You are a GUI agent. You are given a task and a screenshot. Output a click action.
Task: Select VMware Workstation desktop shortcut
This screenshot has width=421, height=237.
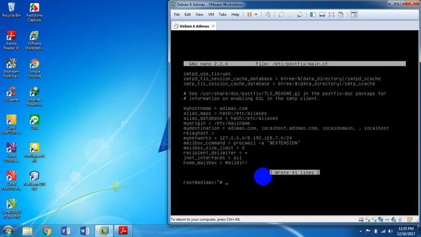click(34, 40)
